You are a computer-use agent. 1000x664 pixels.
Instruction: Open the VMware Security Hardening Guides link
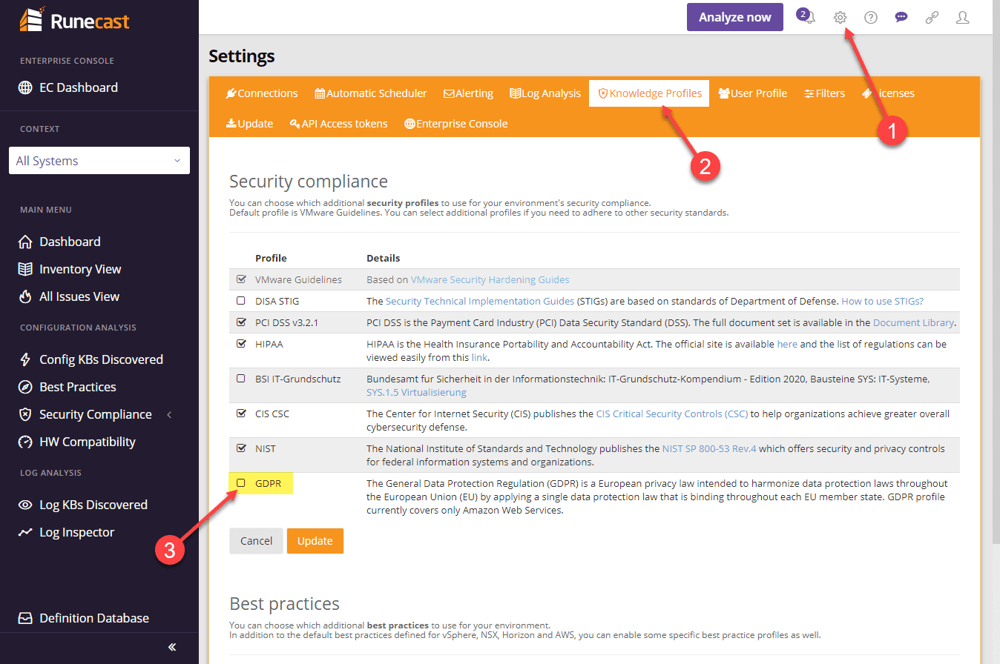click(490, 279)
